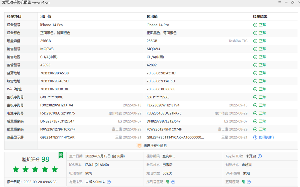
Task: Select the factory value MQ0W3
Action: 47,49
